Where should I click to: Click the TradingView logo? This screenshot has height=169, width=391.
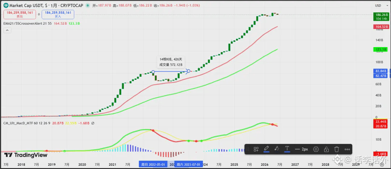click(x=26, y=155)
